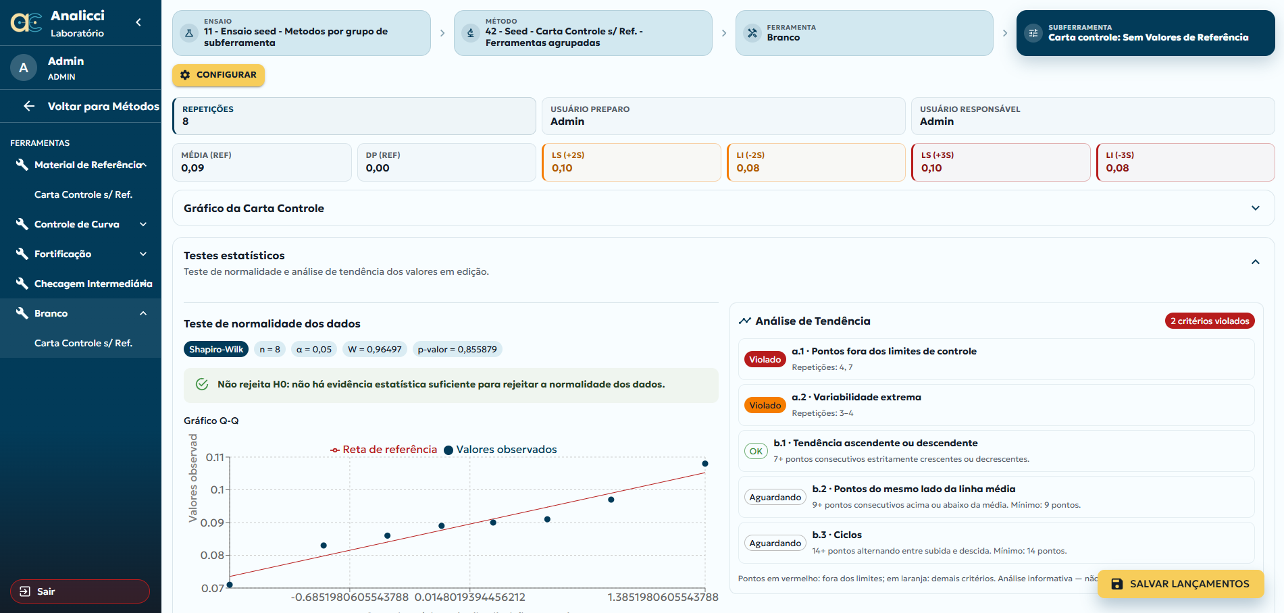Click the floppy disk icon on Salvar Lançamentos
1284x613 pixels.
coord(1117,584)
